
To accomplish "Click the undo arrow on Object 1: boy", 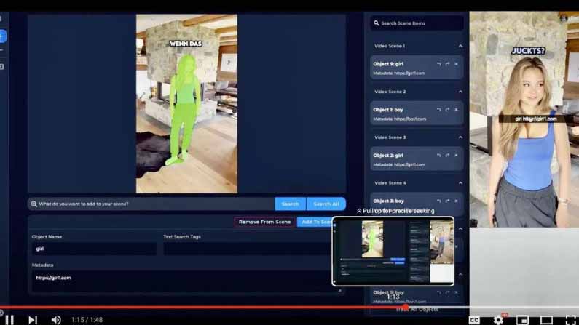I will 438,110.
